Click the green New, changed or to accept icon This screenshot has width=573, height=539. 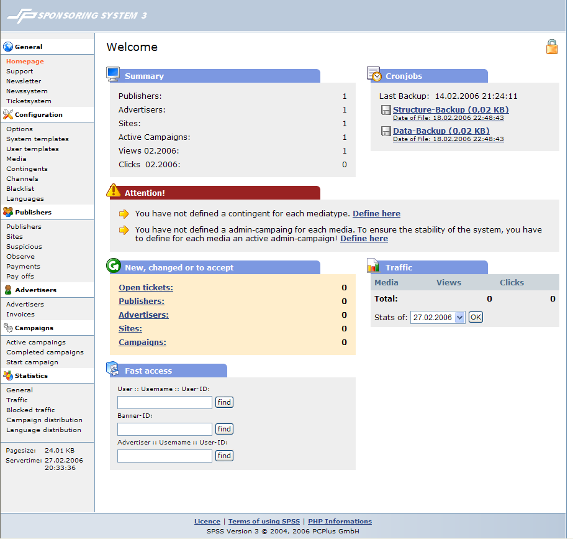click(x=113, y=266)
